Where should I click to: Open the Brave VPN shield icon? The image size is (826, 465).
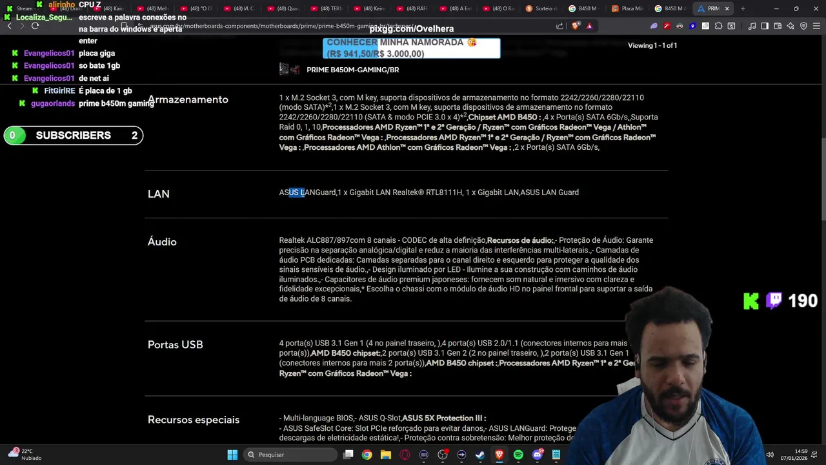pyautogui.click(x=803, y=26)
